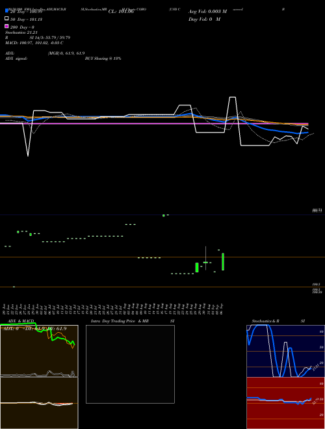
Task: Open the blue Stochastics oscillator panel
Action: click(x=285, y=351)
